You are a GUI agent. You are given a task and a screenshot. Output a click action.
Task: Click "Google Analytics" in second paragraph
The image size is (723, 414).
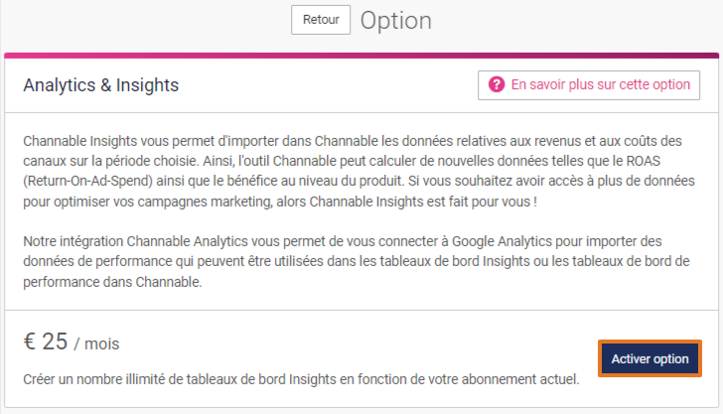tap(502, 241)
